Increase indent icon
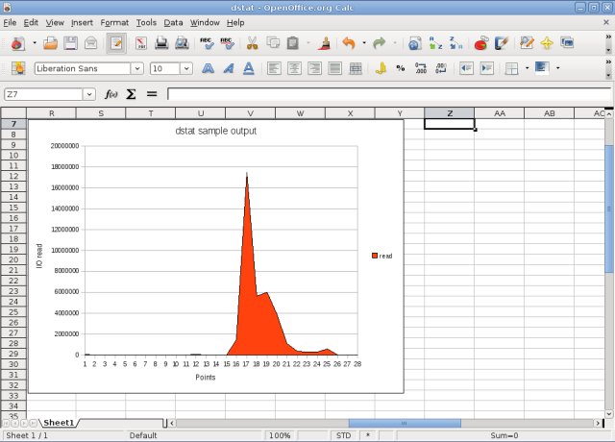The width and height of the screenshot is (615, 442). (x=487, y=68)
